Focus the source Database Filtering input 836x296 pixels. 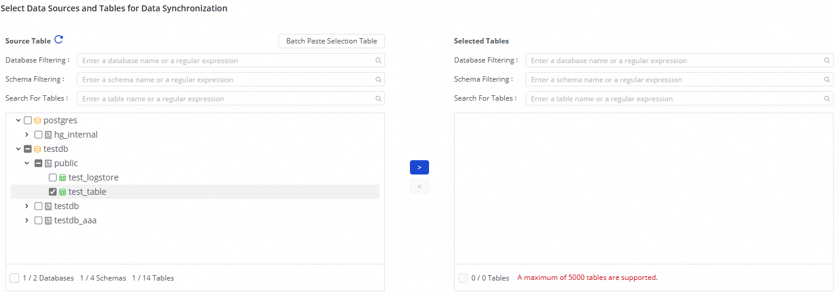point(226,61)
